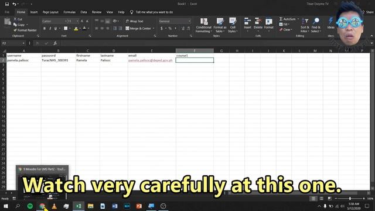Switch to the Review tab
This screenshot has width=375, height=211.
click(97, 12)
